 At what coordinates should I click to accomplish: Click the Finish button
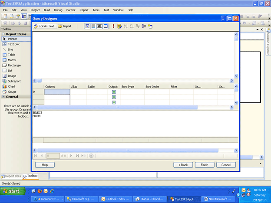(x=205, y=165)
